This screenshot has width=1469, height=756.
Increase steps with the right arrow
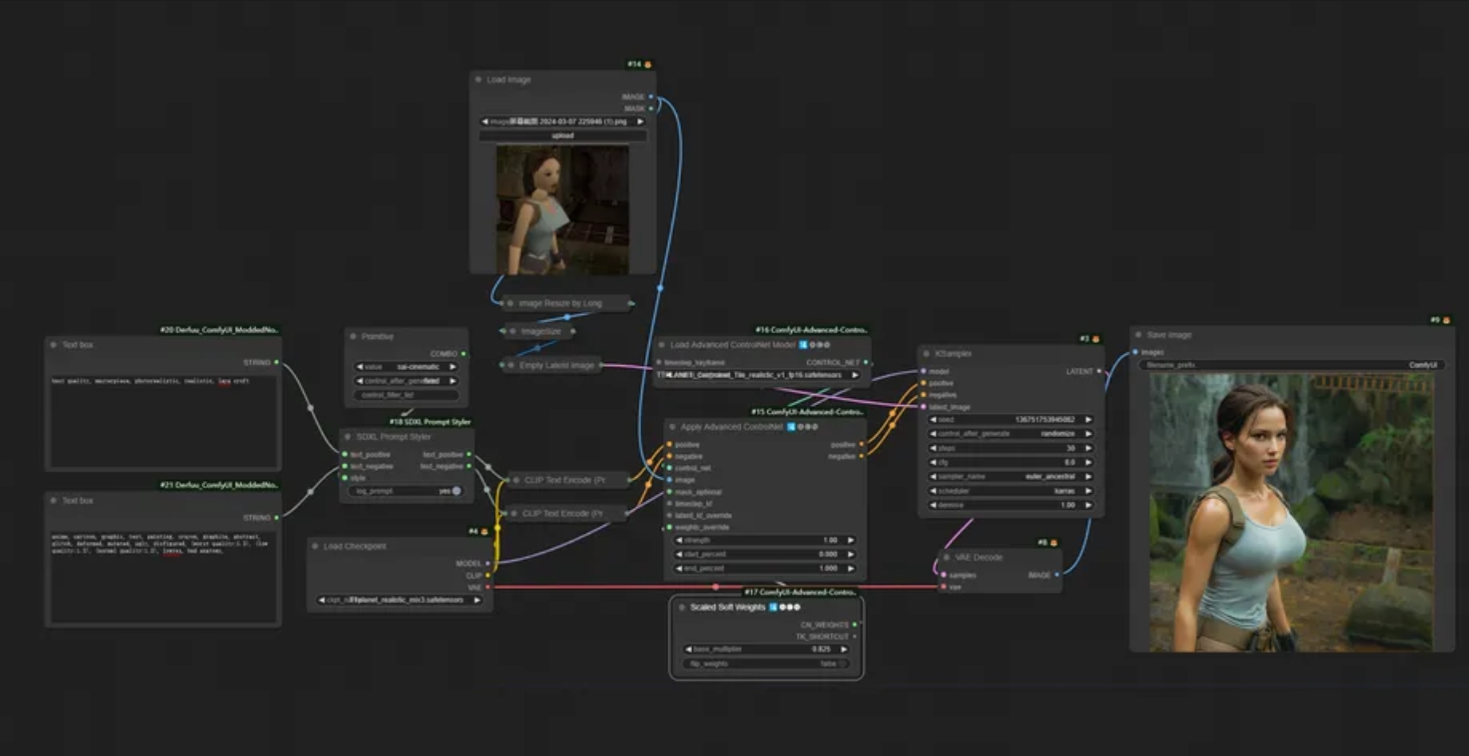point(1088,448)
